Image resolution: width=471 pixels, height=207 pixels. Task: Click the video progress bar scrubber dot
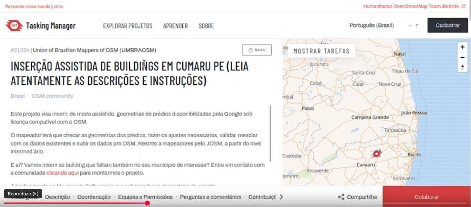pyautogui.click(x=147, y=203)
